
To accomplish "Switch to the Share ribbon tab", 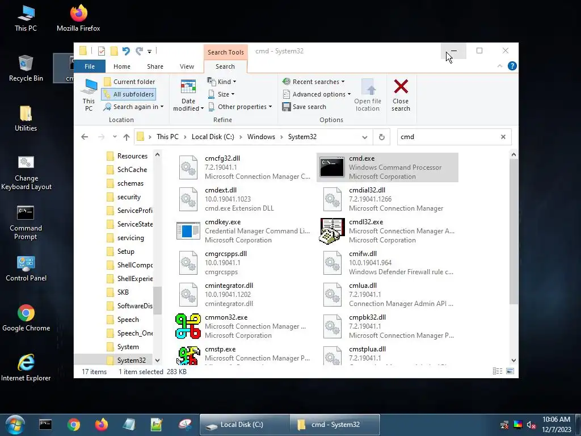I will coord(155,66).
